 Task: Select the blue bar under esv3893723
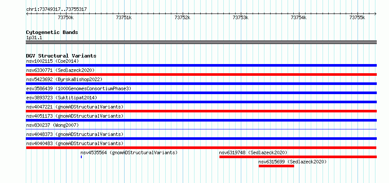(201, 102)
